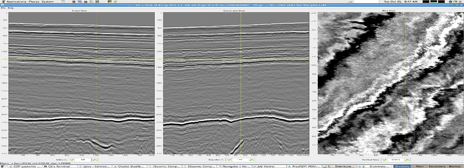Open the Help menu
The height and width of the screenshot is (168, 464).
11,8
